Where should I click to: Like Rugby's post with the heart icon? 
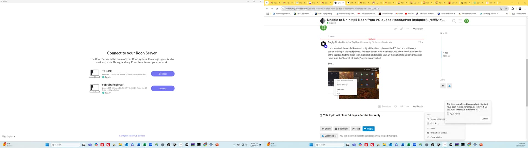click(x=395, y=106)
